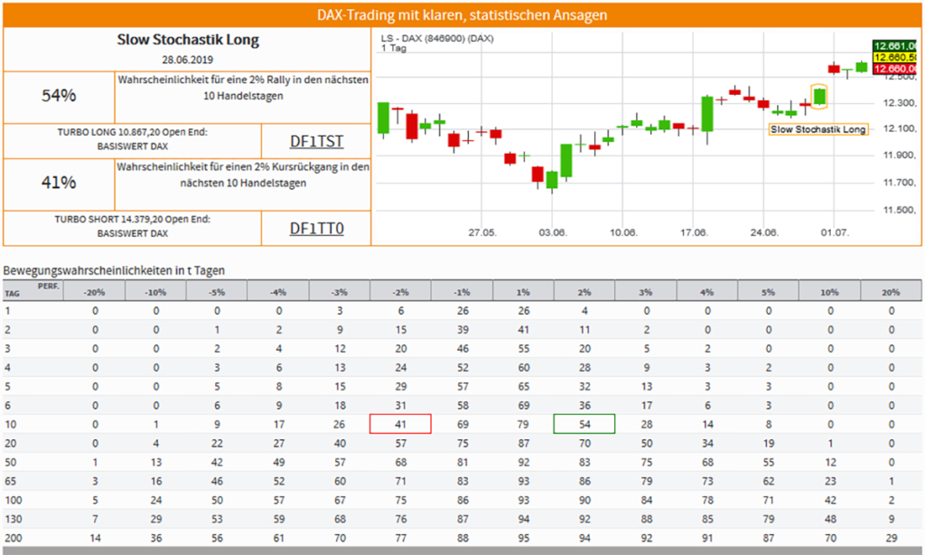
Task: Click the date 28.06.2019
Action: pyautogui.click(x=188, y=60)
